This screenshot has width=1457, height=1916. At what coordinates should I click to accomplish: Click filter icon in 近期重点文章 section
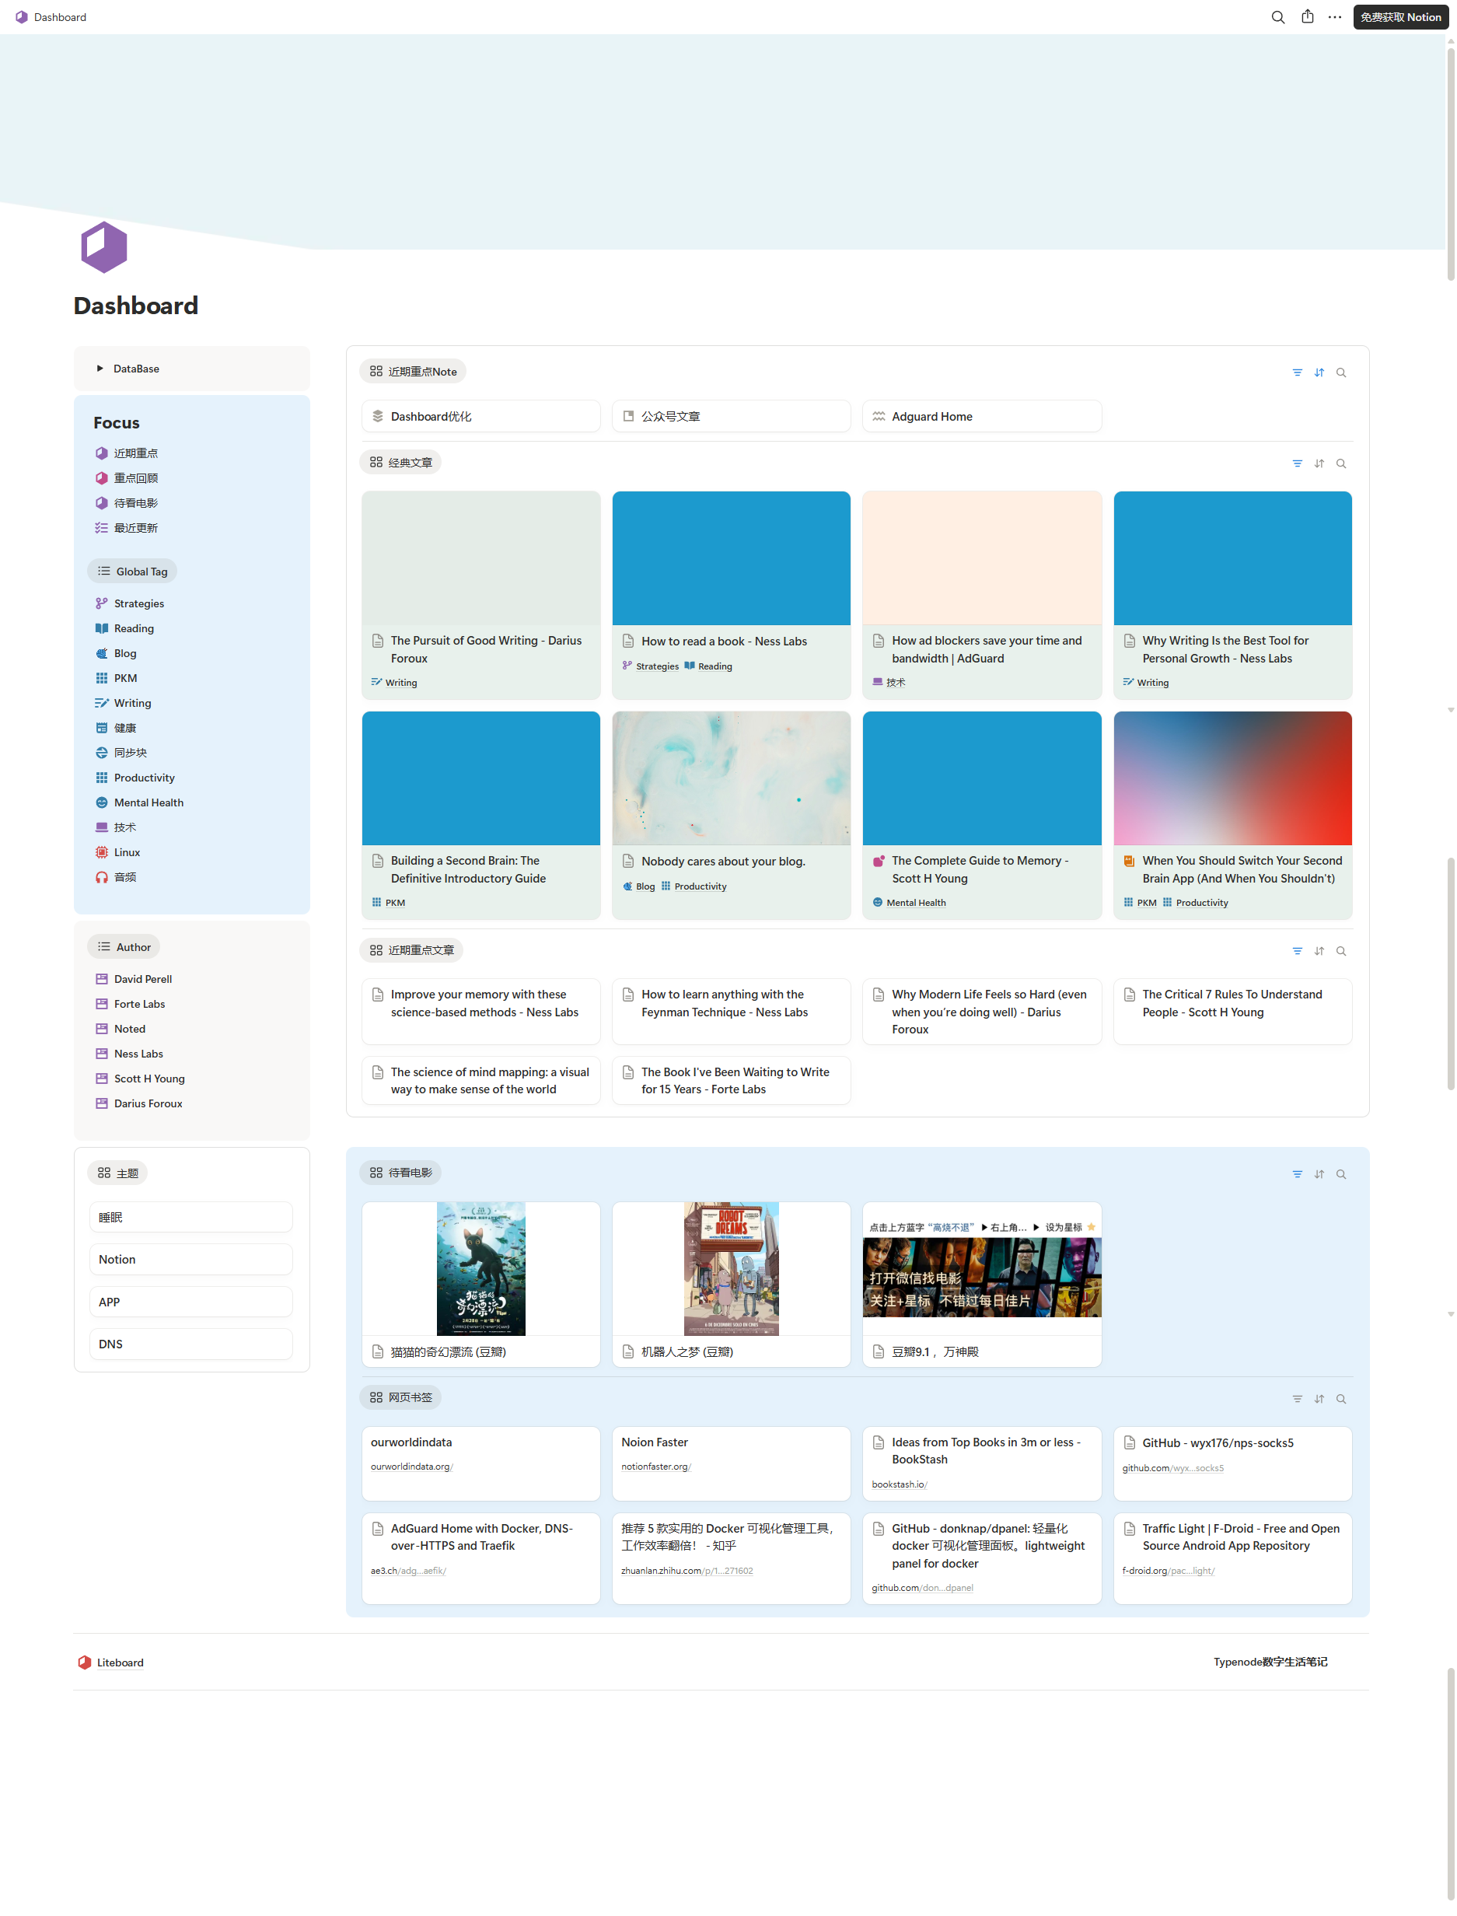click(1297, 952)
